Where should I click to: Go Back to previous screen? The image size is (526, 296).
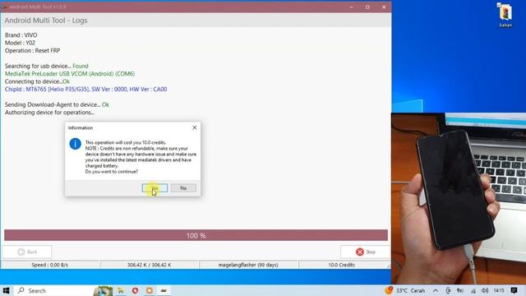[27, 252]
